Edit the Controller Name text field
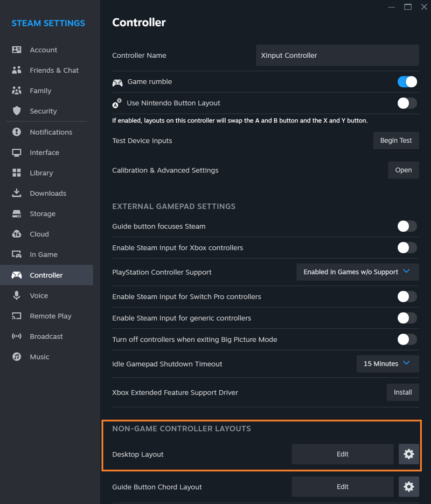The height and width of the screenshot is (504, 431). (x=338, y=56)
